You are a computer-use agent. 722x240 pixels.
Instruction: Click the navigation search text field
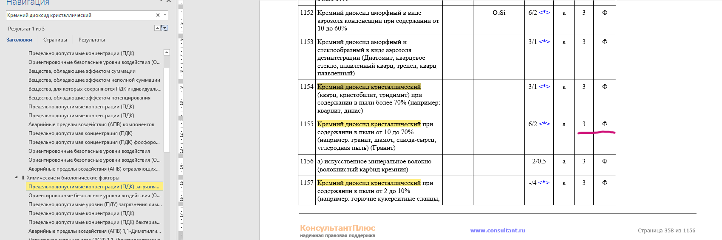[x=80, y=15]
